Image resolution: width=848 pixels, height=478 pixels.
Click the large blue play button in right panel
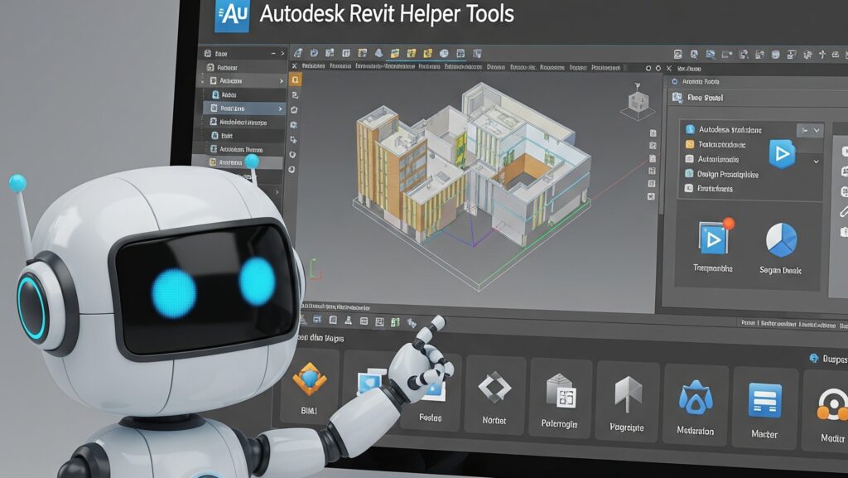[x=782, y=153]
